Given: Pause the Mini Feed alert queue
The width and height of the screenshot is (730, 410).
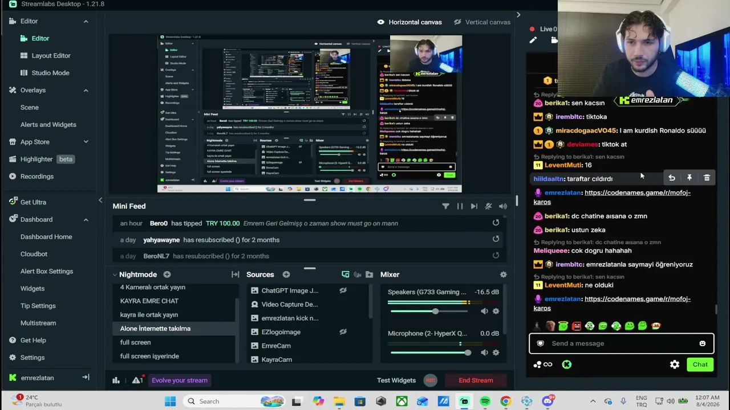Looking at the screenshot, I should coord(460,206).
